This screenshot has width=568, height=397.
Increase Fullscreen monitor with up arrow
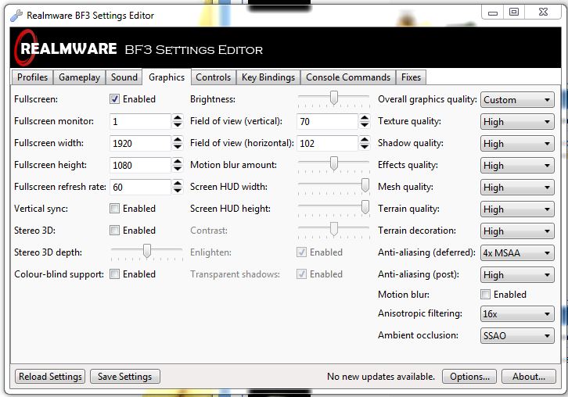pos(178,118)
